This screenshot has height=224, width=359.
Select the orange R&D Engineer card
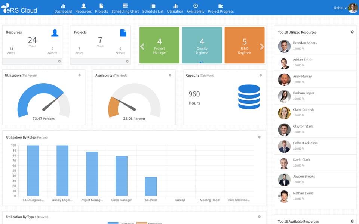(245, 45)
